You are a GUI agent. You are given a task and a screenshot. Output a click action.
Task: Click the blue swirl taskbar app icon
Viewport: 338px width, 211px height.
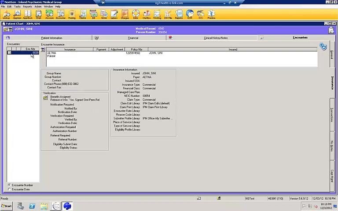(x=67, y=206)
